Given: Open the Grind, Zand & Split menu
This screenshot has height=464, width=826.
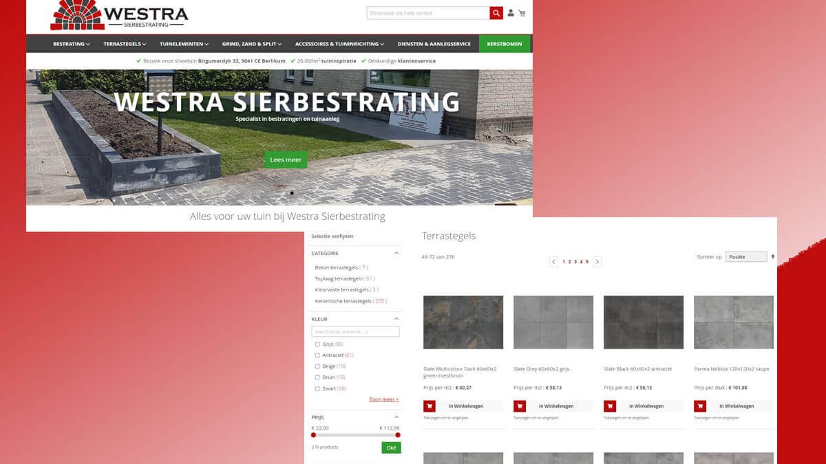Looking at the screenshot, I should 251,44.
